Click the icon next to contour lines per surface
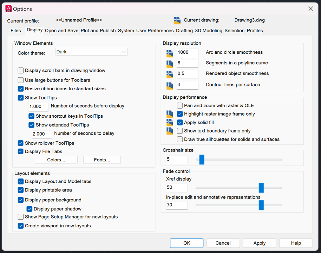321x253 pixels. point(169,85)
